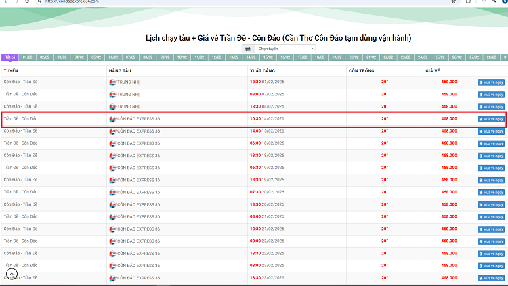Screen dimensions: 508x286
Task: Click the "Giá vé" column header
Action: (433, 70)
